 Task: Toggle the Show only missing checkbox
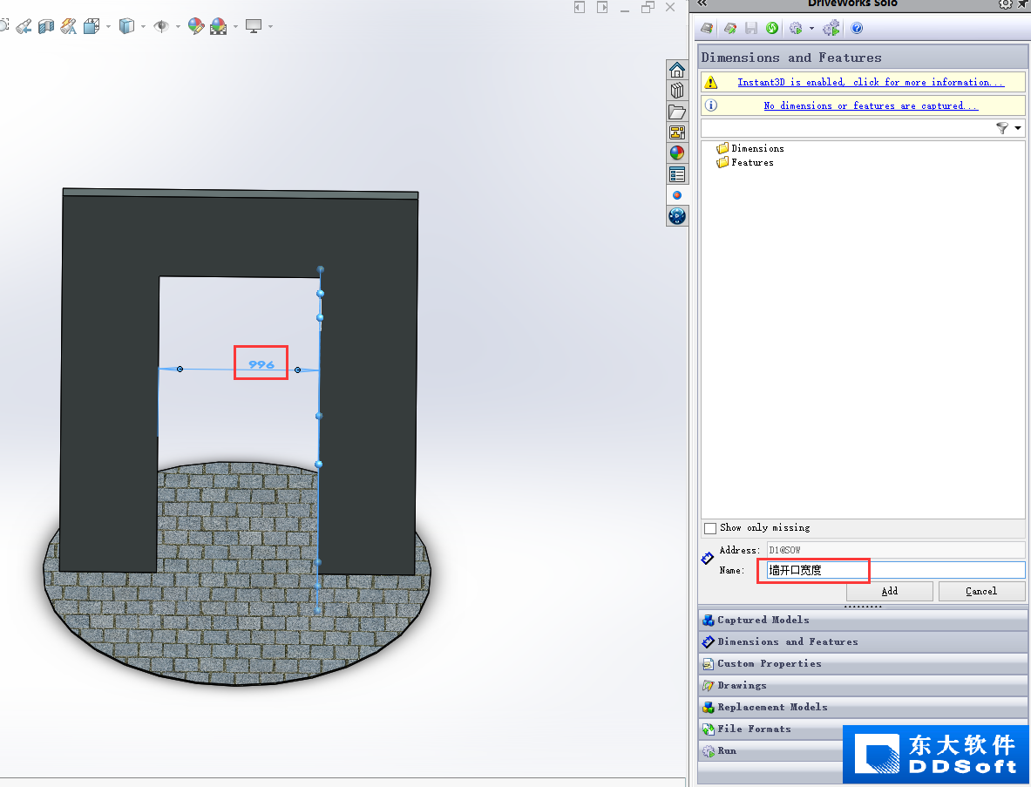tap(710, 529)
